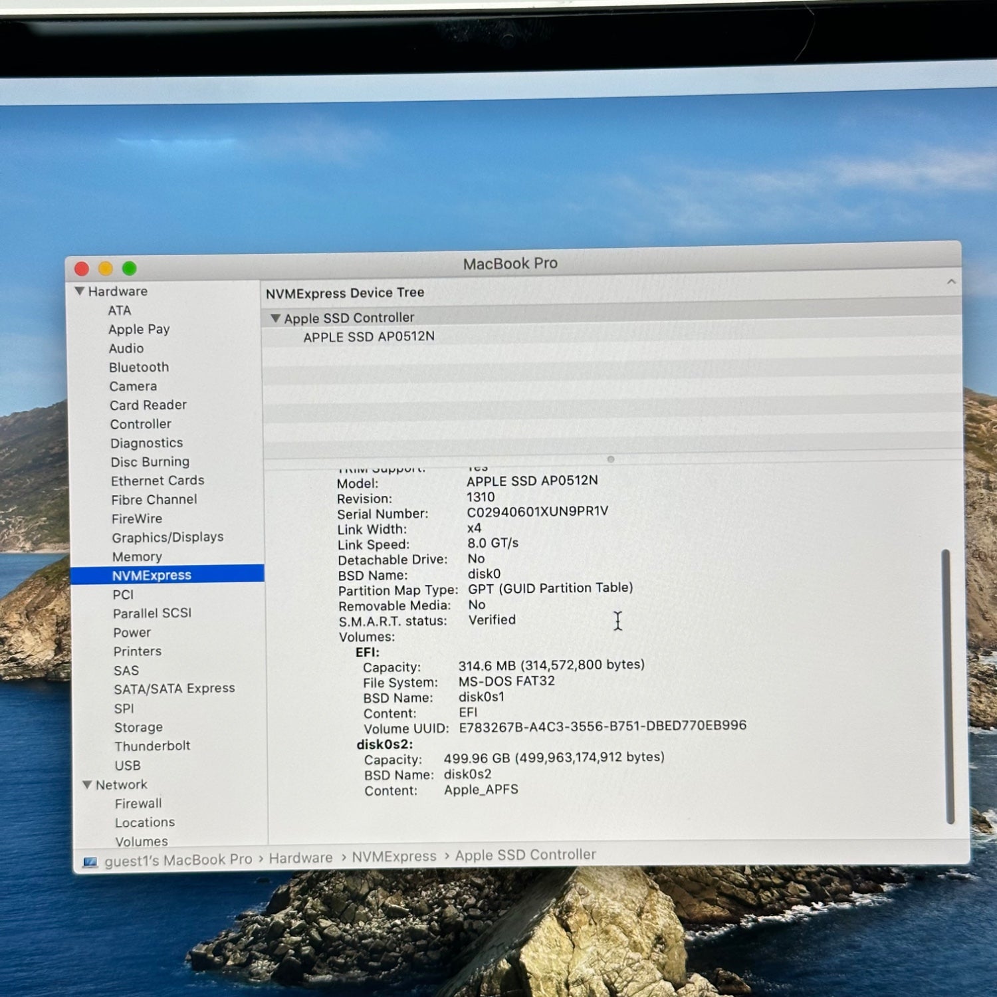Click the serial number value C02940601XUN9PR1V
Viewport: 997px width, 997px height.
[x=538, y=512]
